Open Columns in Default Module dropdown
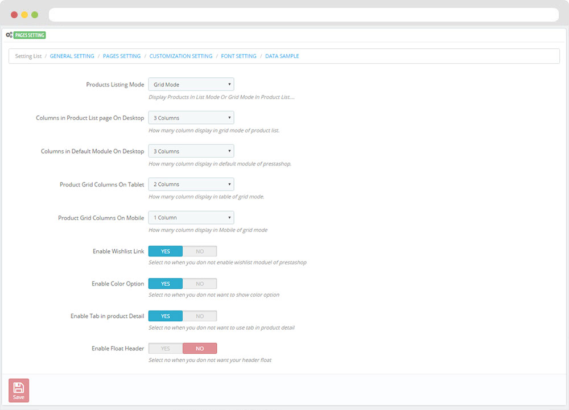The image size is (569, 410). [x=191, y=151]
